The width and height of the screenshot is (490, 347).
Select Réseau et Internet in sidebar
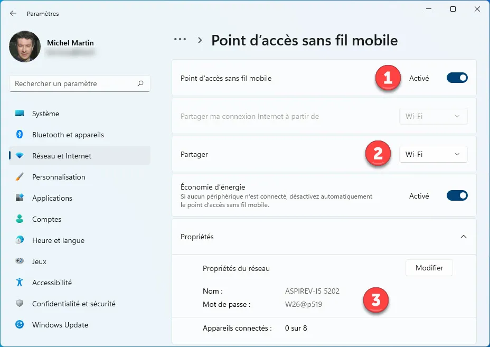61,156
